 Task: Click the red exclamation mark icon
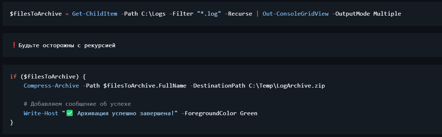tap(14, 45)
